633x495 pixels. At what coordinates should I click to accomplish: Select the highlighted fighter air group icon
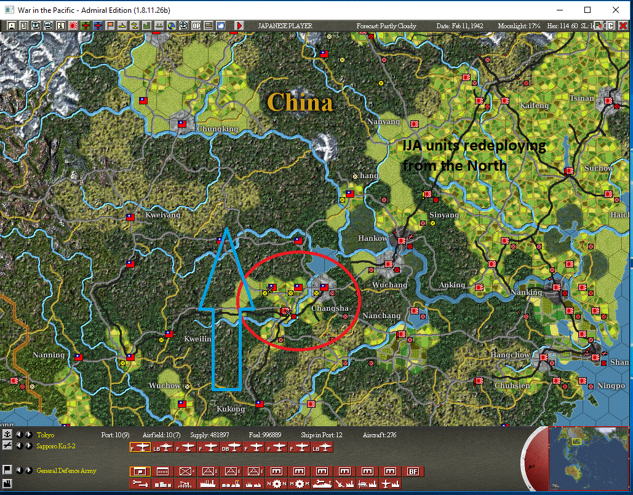point(140,448)
